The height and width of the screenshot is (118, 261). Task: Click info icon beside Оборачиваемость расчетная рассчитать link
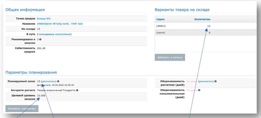click(216, 81)
